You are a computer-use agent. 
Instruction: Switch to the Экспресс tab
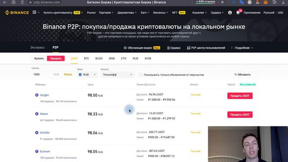point(37,47)
